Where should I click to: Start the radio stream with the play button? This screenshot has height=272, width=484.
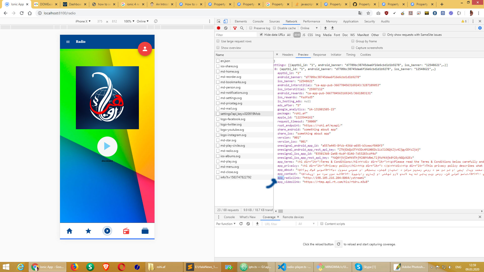pos(107,146)
